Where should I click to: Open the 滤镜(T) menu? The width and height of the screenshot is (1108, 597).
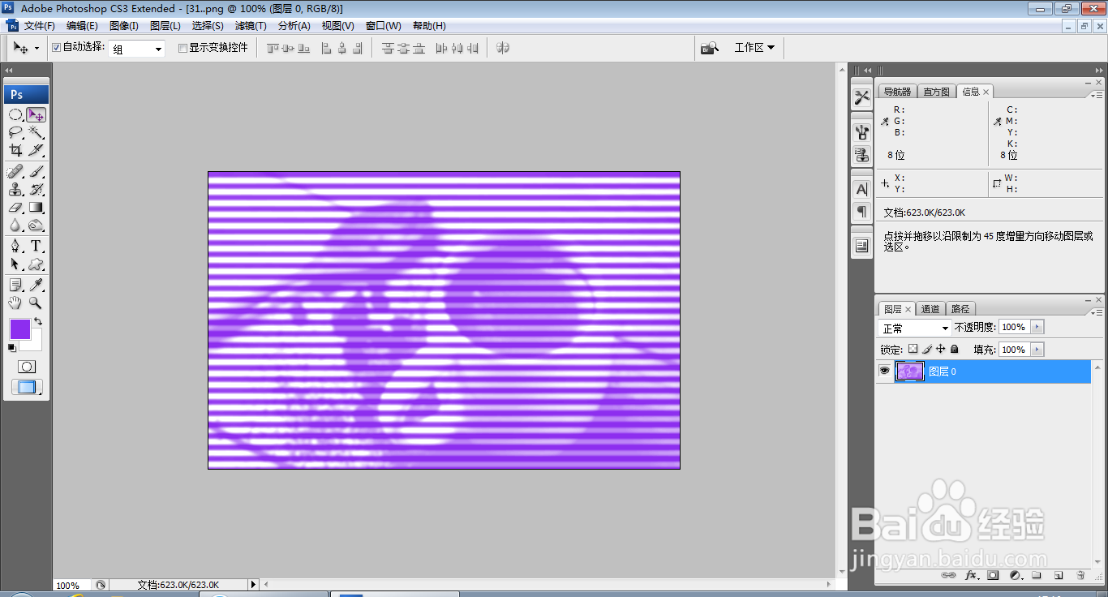250,26
